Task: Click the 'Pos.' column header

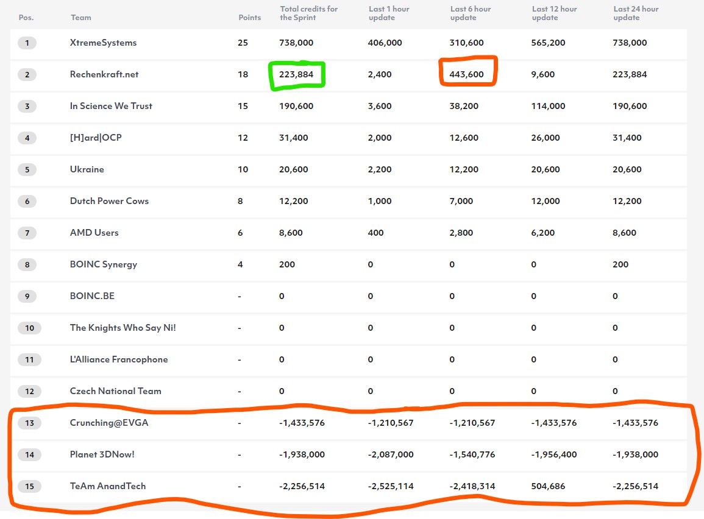Action: pyautogui.click(x=26, y=18)
